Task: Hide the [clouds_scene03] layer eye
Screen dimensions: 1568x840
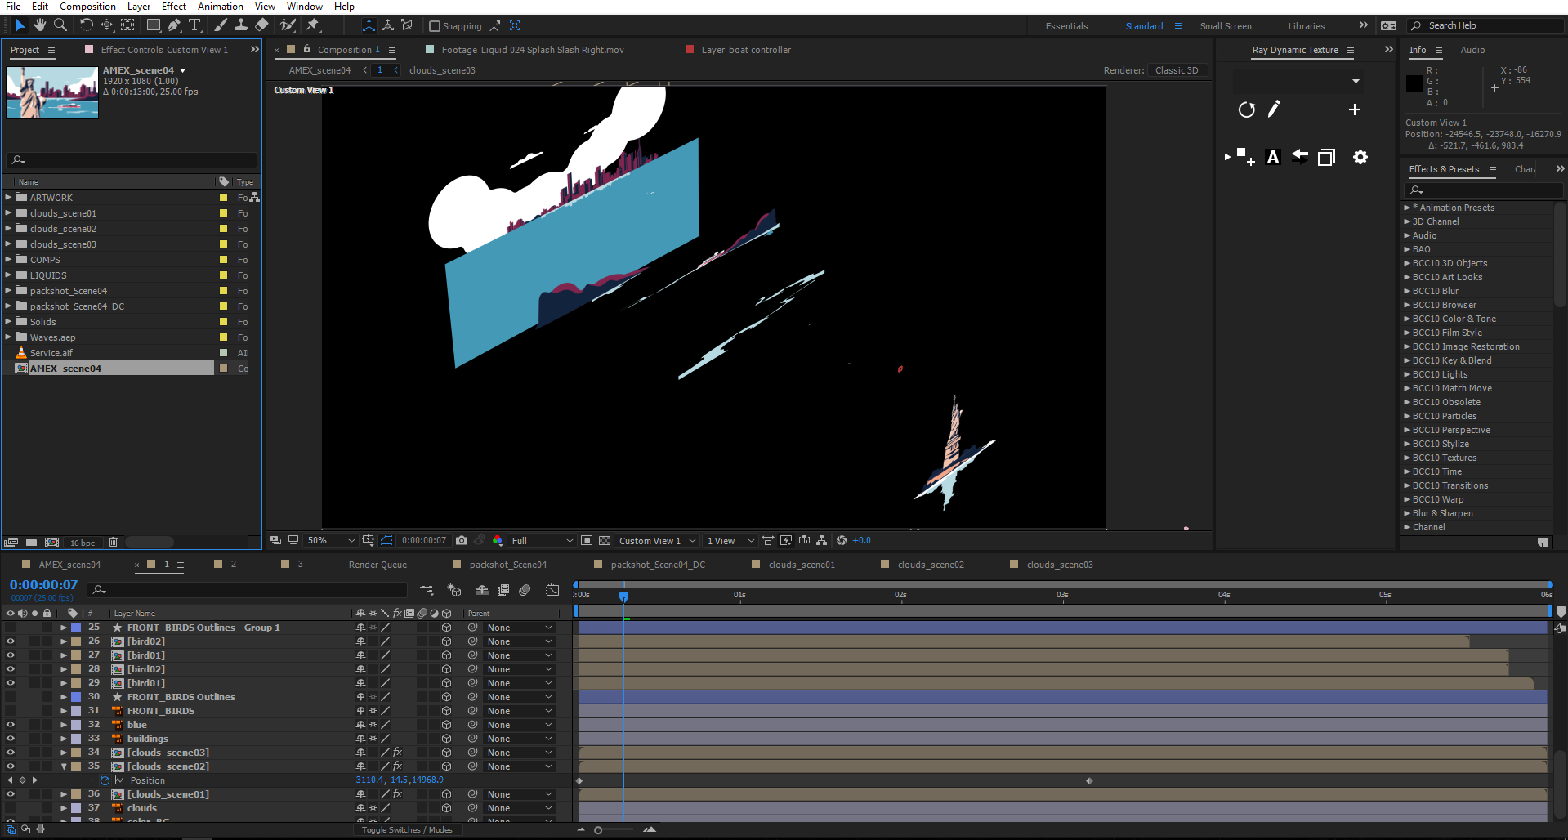Action: point(10,753)
